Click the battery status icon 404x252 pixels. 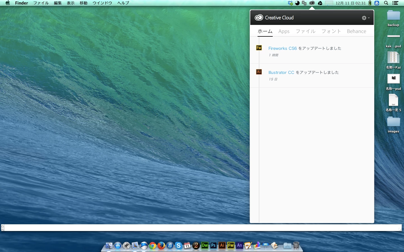click(x=370, y=3)
